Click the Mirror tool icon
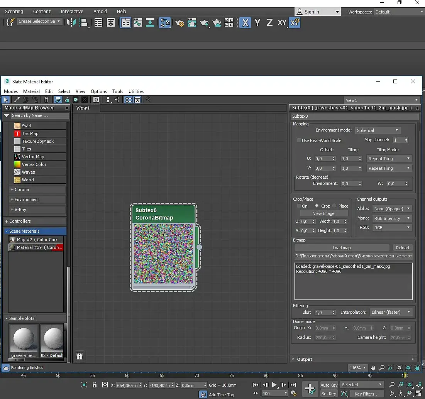This screenshot has width=425, height=399. point(71,23)
